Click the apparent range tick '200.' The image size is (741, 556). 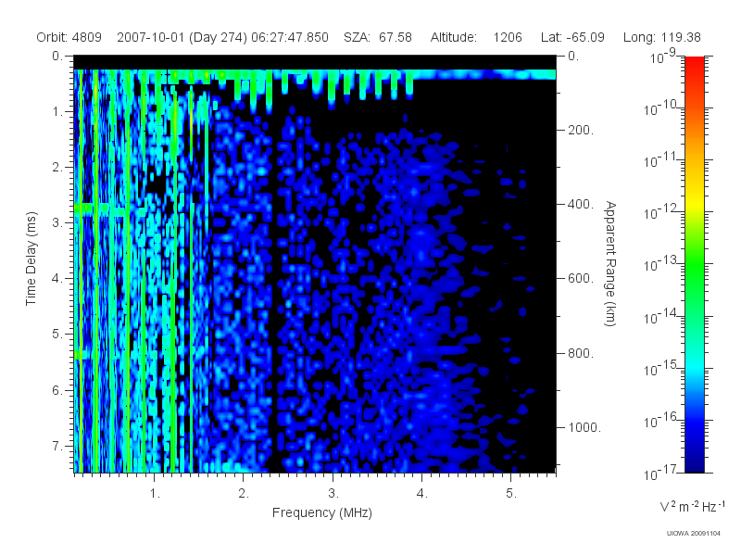point(581,130)
